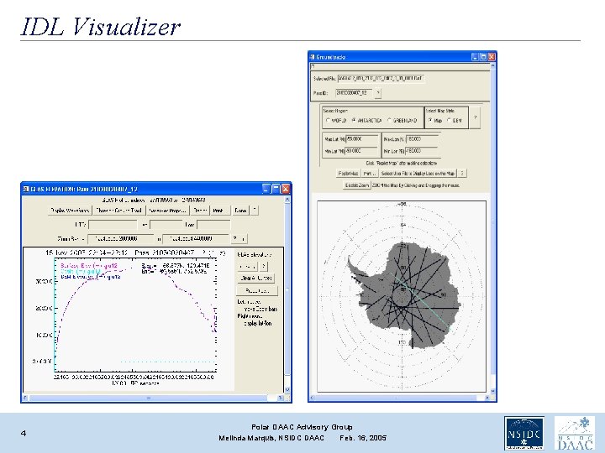Click the Groundtracks title bar icon
The height and width of the screenshot is (453, 605).
(x=312, y=57)
